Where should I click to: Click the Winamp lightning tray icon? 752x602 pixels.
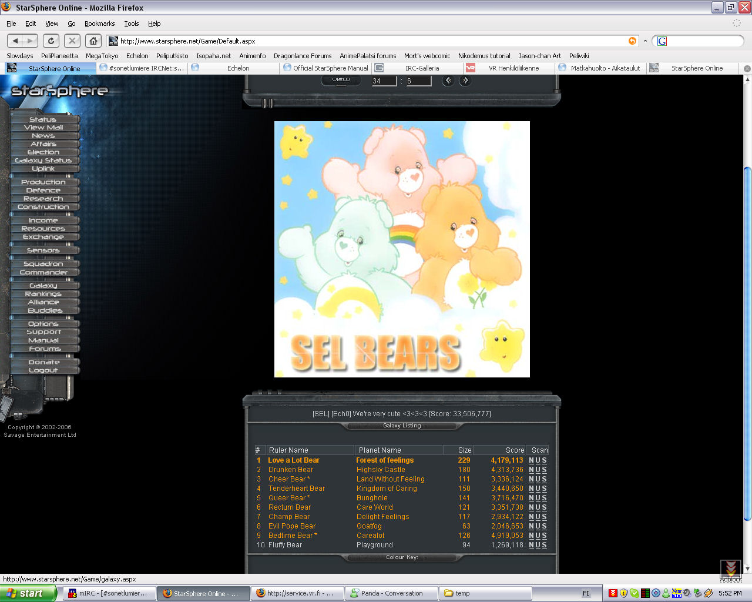pos(708,593)
